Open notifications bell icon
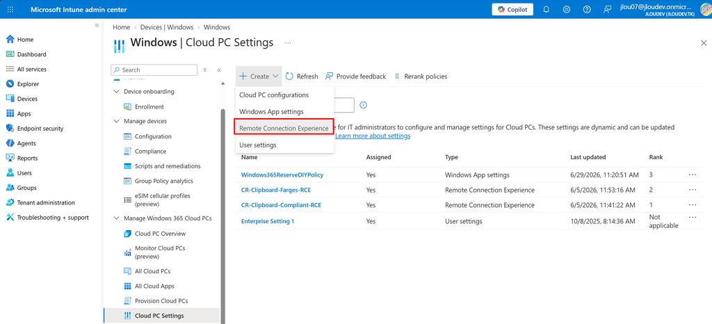Viewport: 712px width, 324px height. (547, 10)
